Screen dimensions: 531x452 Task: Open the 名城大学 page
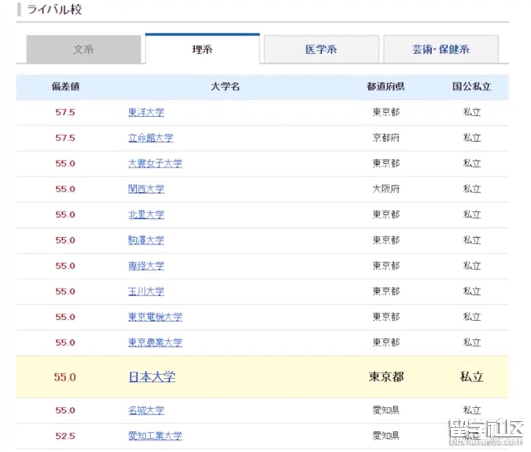coord(146,410)
